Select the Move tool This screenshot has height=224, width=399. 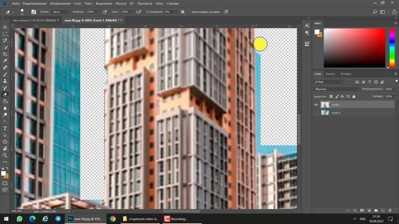(x=5, y=27)
